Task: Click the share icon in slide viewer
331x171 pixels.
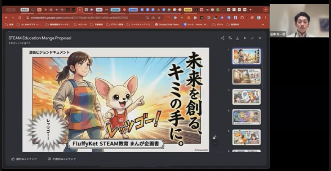Action: click(222, 38)
